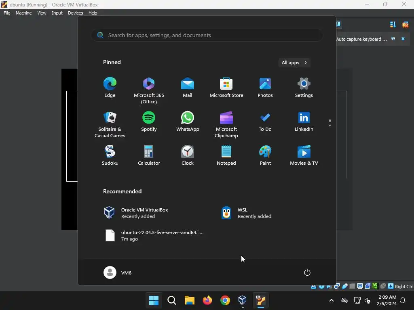Screen dimensions: 414x310
Task: Click VirtualBox notification center sort icon
Action: 393,25
